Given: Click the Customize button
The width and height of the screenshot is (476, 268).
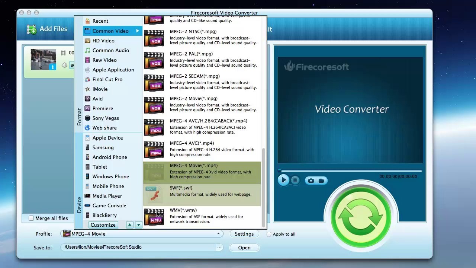Looking at the screenshot, I should click(x=103, y=225).
